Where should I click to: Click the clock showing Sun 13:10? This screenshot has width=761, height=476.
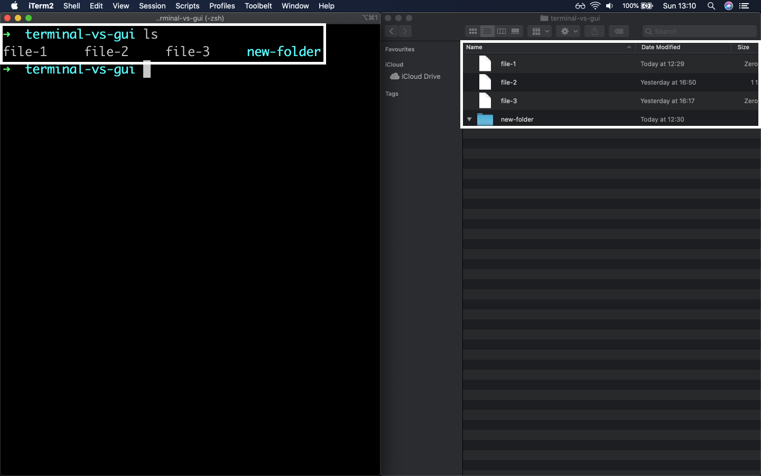point(680,6)
